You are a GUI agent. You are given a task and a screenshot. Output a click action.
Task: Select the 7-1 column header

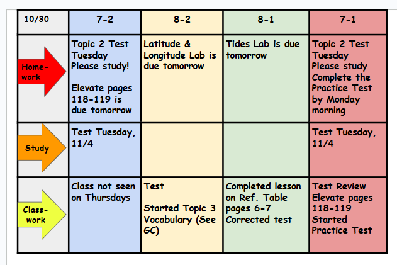347,20
